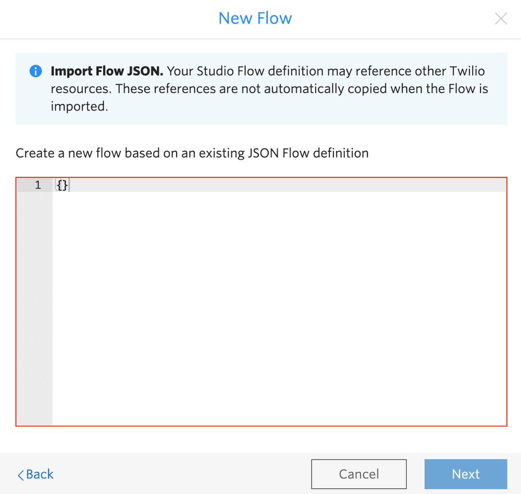521x494 pixels.
Task: Click the New Flow dialog title
Action: (x=255, y=18)
